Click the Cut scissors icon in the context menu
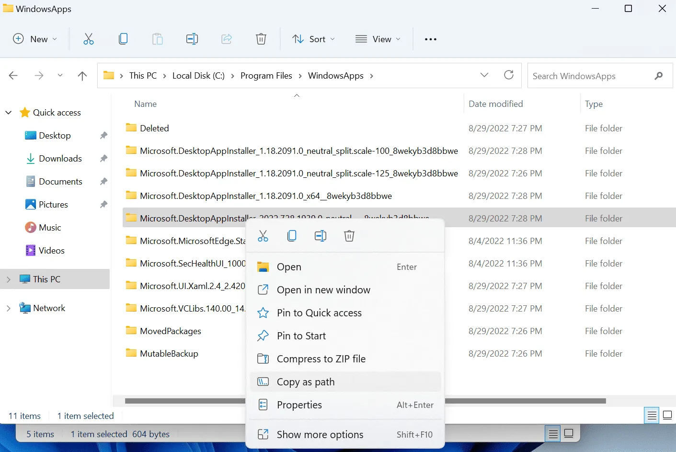The width and height of the screenshot is (676, 452). (263, 236)
